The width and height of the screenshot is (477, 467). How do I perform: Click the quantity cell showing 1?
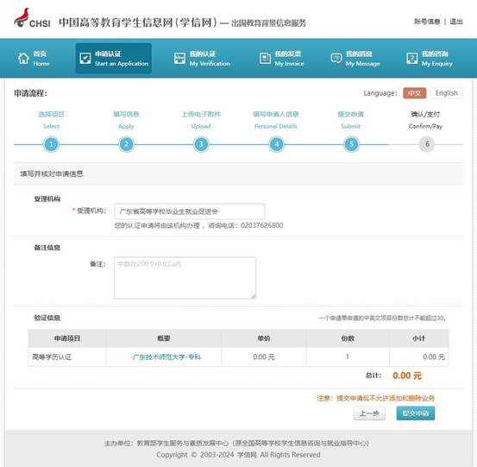tap(348, 357)
